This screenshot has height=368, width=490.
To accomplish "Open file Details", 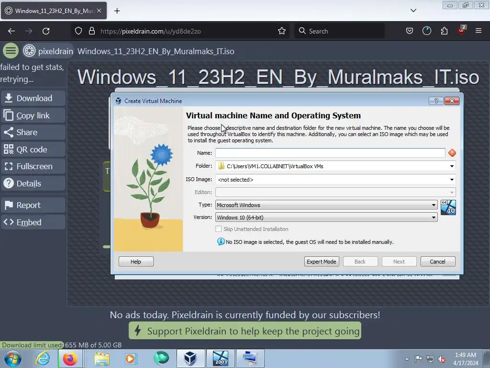I will pyautogui.click(x=33, y=184).
